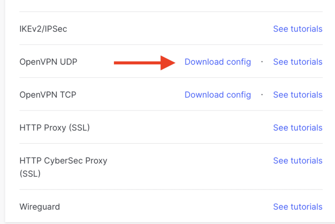The width and height of the screenshot is (335, 224).
Task: See tutorials for OpenVPN UDP
Action: 297,62
